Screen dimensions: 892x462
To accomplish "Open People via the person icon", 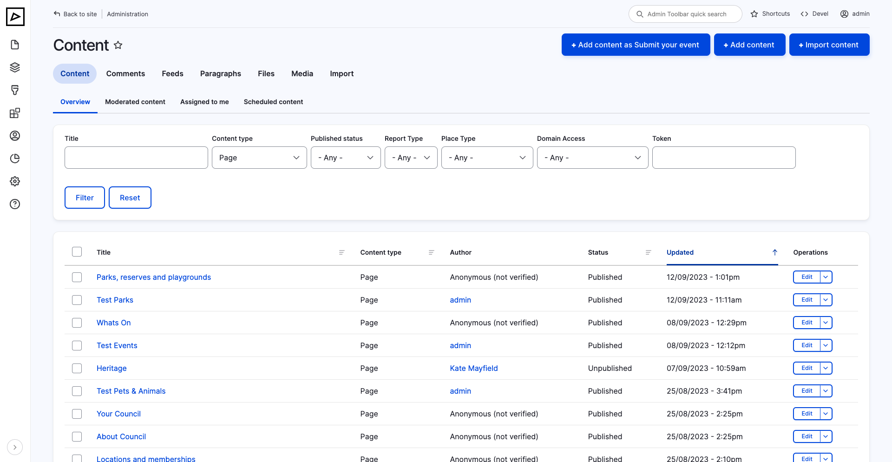I will (15, 136).
